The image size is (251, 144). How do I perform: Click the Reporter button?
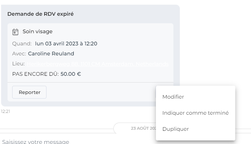pos(29,92)
